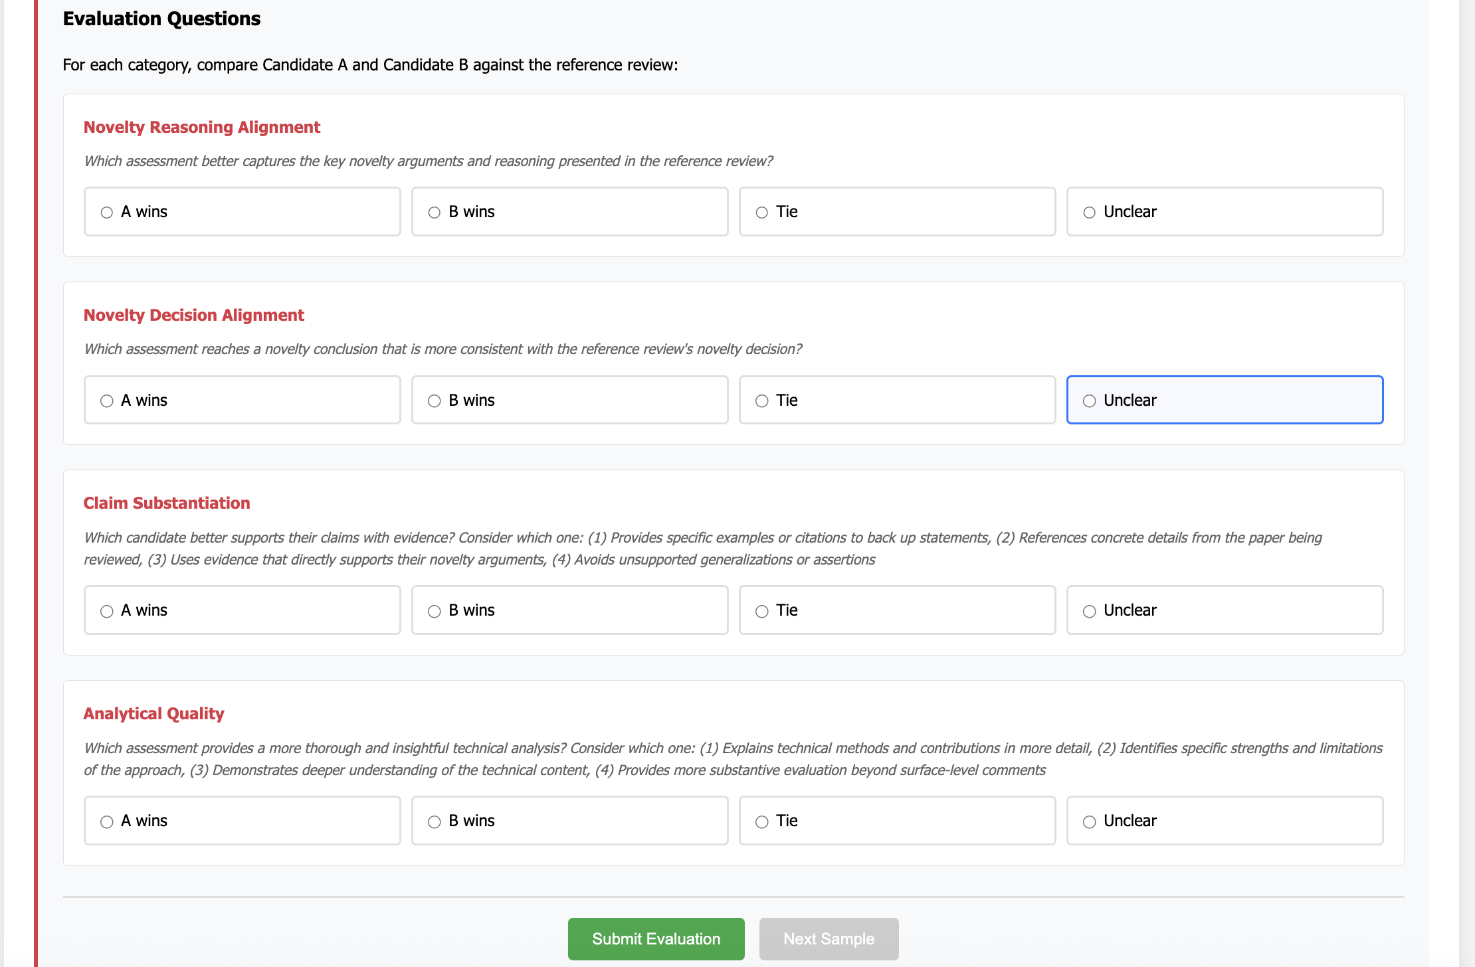Select Unclear for Novelty Decision Alignment
The height and width of the screenshot is (967, 1475).
point(1090,401)
